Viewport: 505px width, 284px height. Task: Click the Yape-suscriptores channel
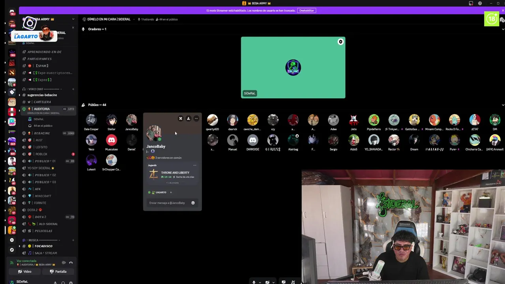point(53,73)
